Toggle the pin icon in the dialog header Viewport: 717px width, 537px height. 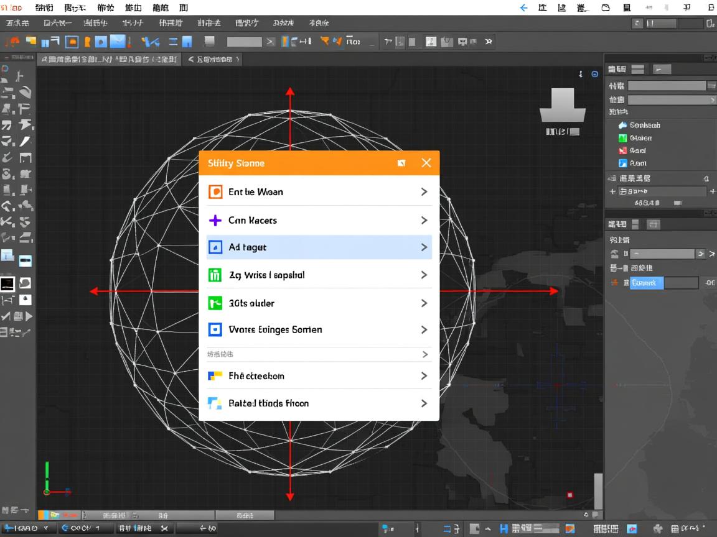(401, 163)
